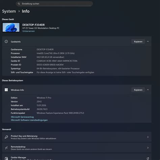Collapse the Geräteinfo section chevron

(148, 41)
